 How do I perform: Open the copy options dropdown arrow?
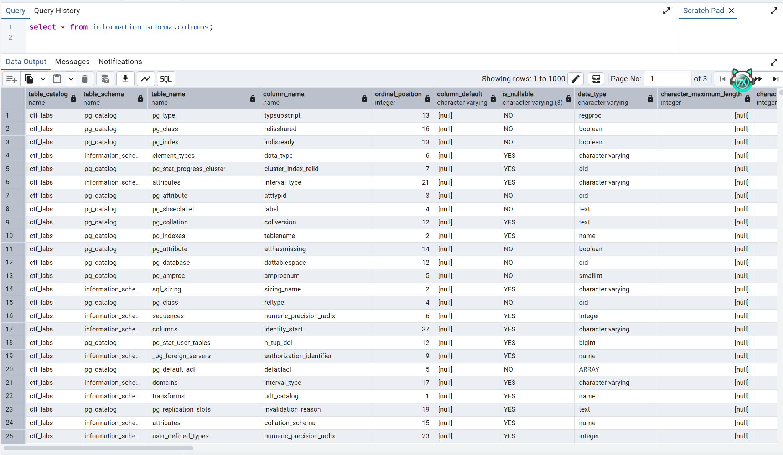[x=43, y=79]
